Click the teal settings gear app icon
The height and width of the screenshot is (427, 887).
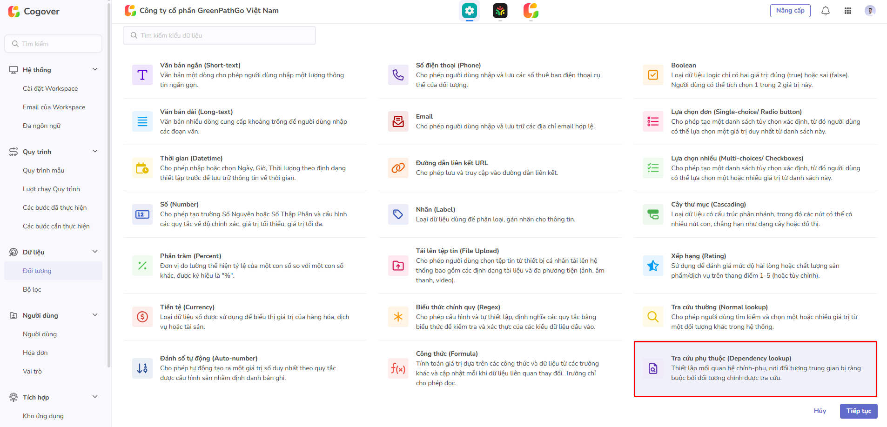[469, 11]
